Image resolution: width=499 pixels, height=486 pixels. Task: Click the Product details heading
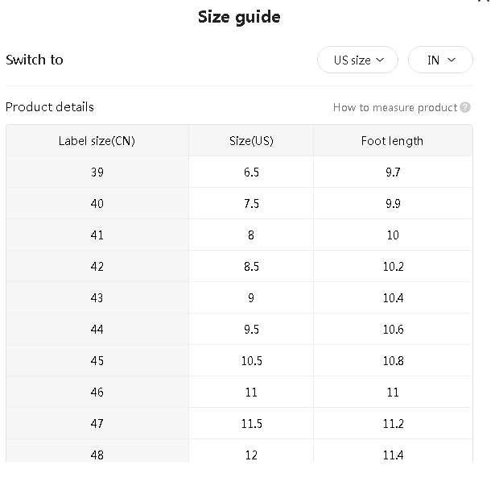50,107
